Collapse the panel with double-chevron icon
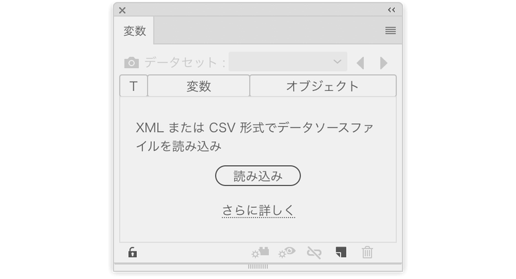Viewport: 516px width, 279px height. (x=391, y=10)
